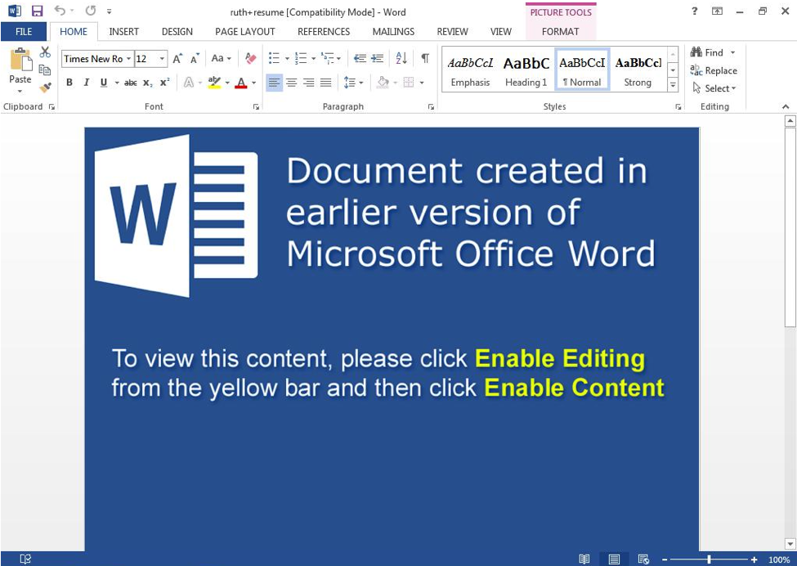
Task: Click vertical scrollbar down arrow
Action: click(790, 544)
